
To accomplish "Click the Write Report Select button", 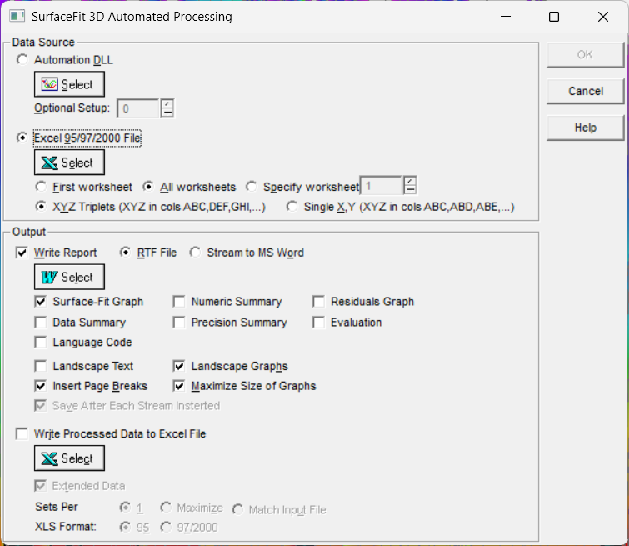I will tap(69, 277).
